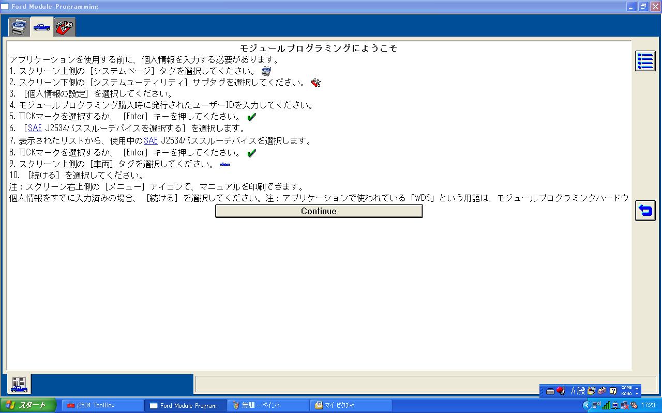662x413 pixels.
Task: Open the IME Pad icon
Action: (591, 391)
